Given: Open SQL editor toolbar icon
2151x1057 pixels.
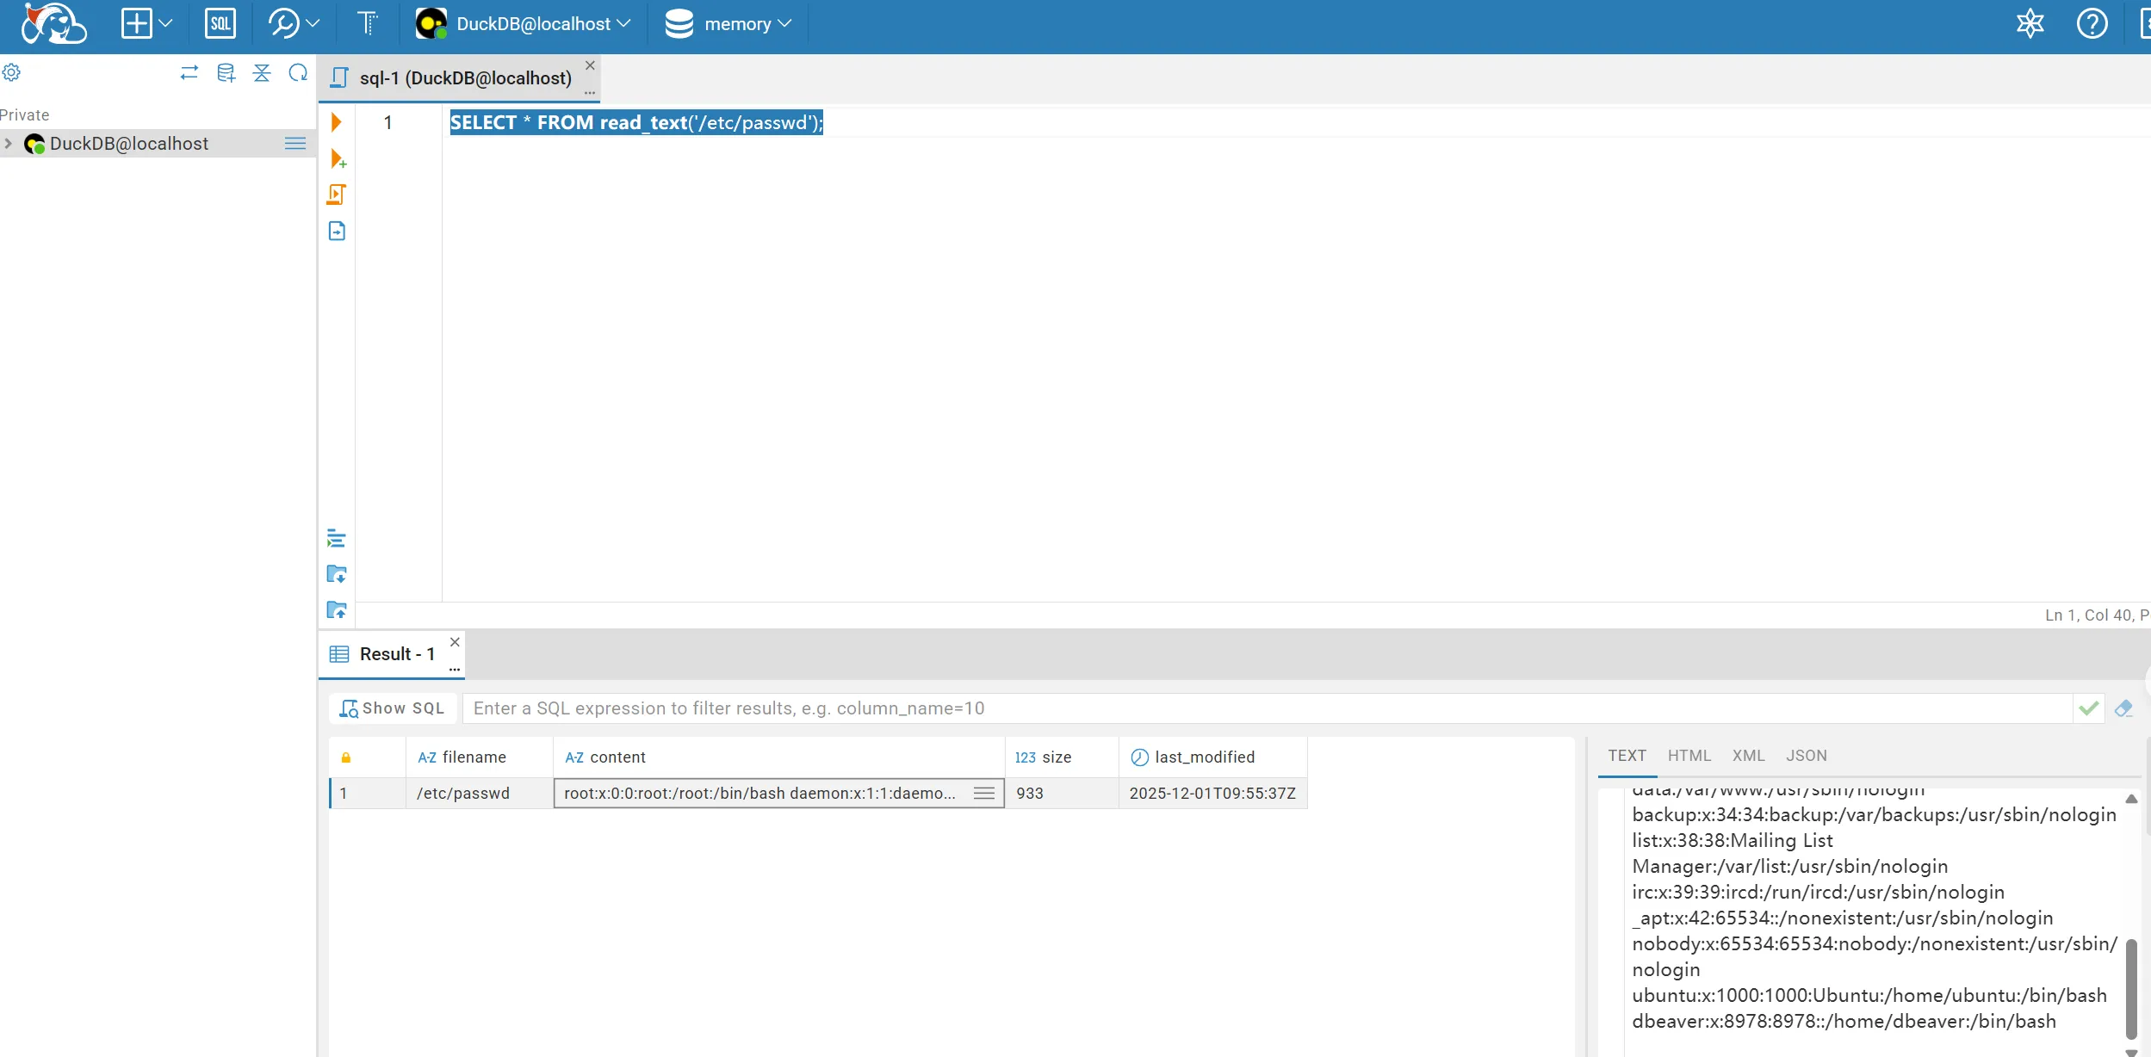Looking at the screenshot, I should pyautogui.click(x=220, y=23).
